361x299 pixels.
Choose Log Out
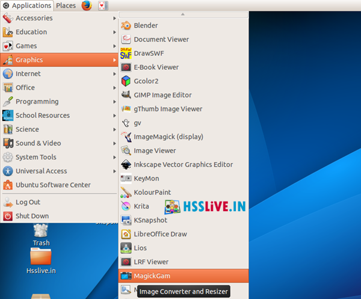[60, 202]
